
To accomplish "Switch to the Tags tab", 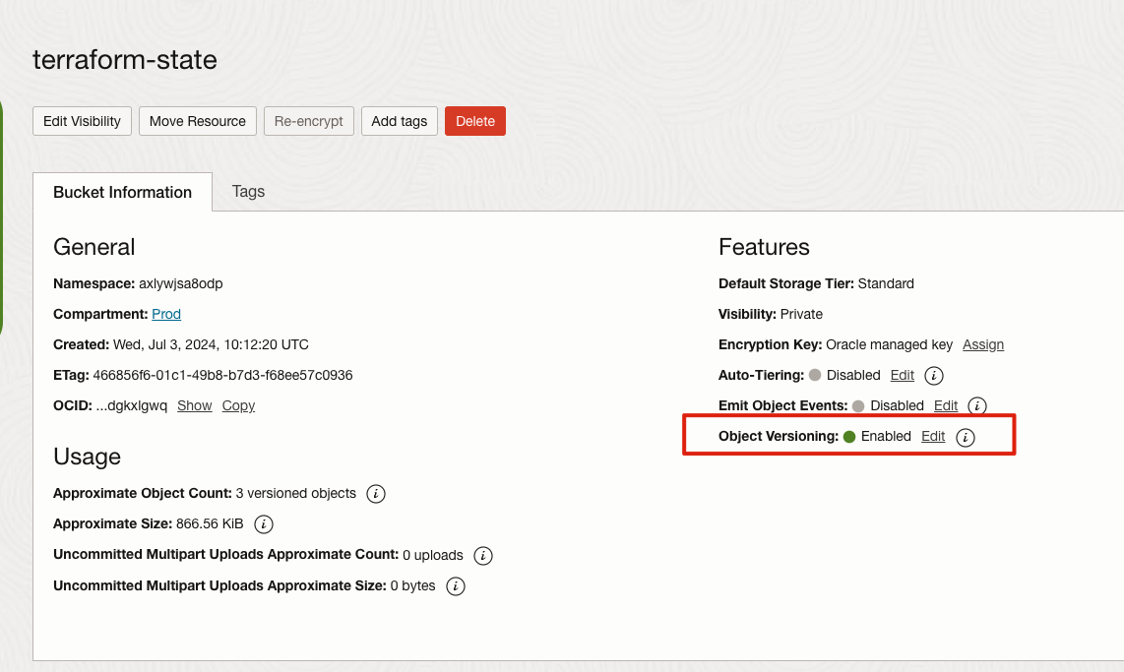I will coord(248,192).
